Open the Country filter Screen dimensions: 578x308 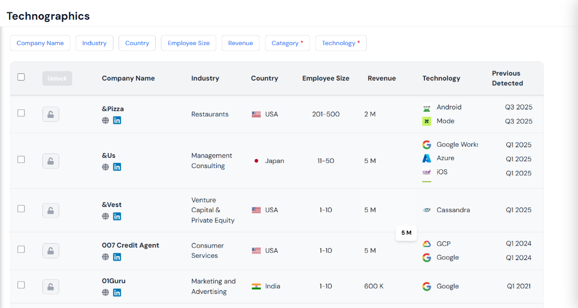[x=137, y=43]
